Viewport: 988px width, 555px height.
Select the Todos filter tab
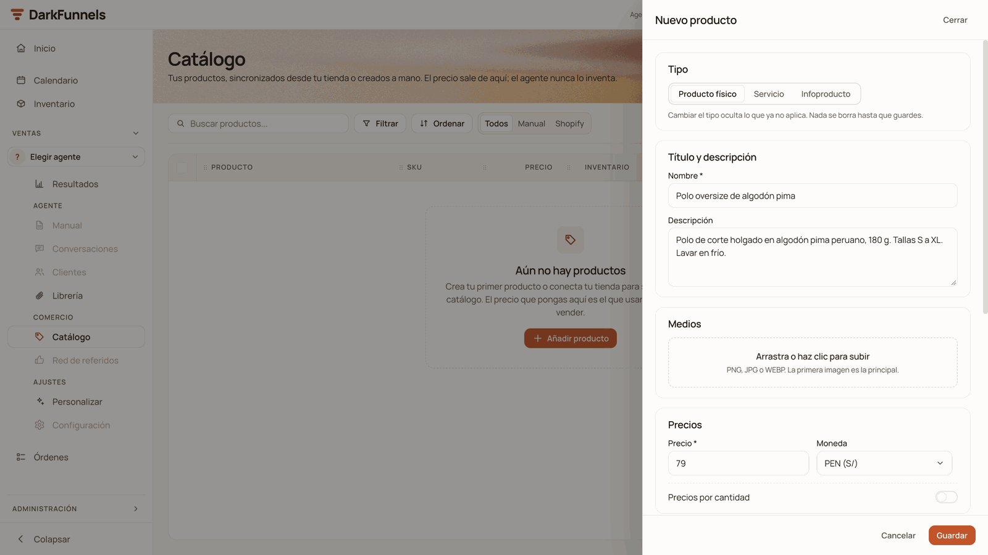pyautogui.click(x=496, y=123)
